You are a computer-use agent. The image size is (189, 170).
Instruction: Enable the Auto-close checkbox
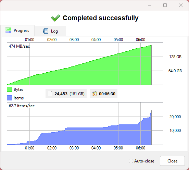(131, 161)
